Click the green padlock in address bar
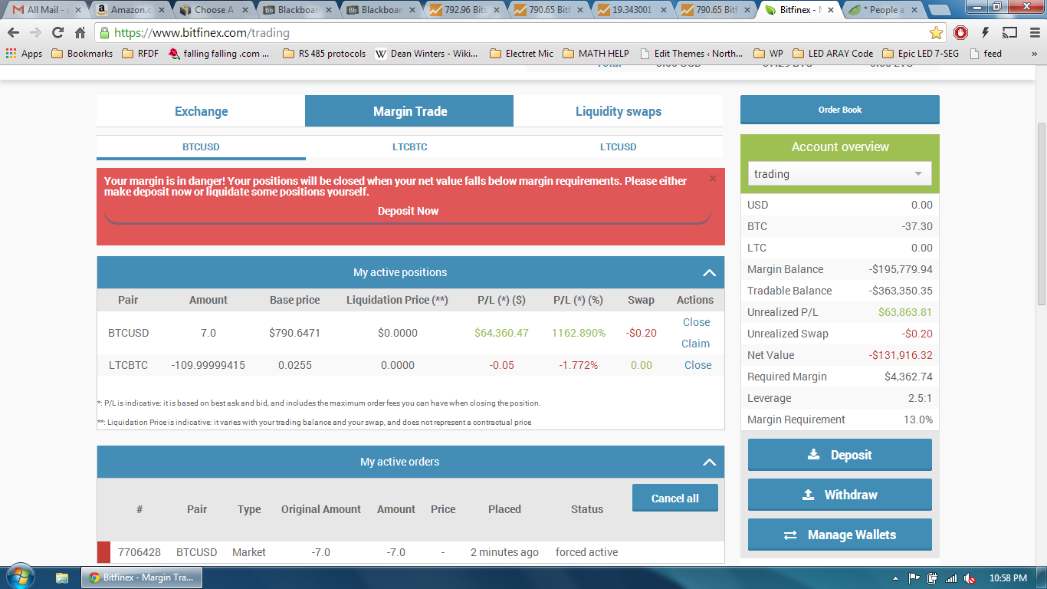 [105, 33]
